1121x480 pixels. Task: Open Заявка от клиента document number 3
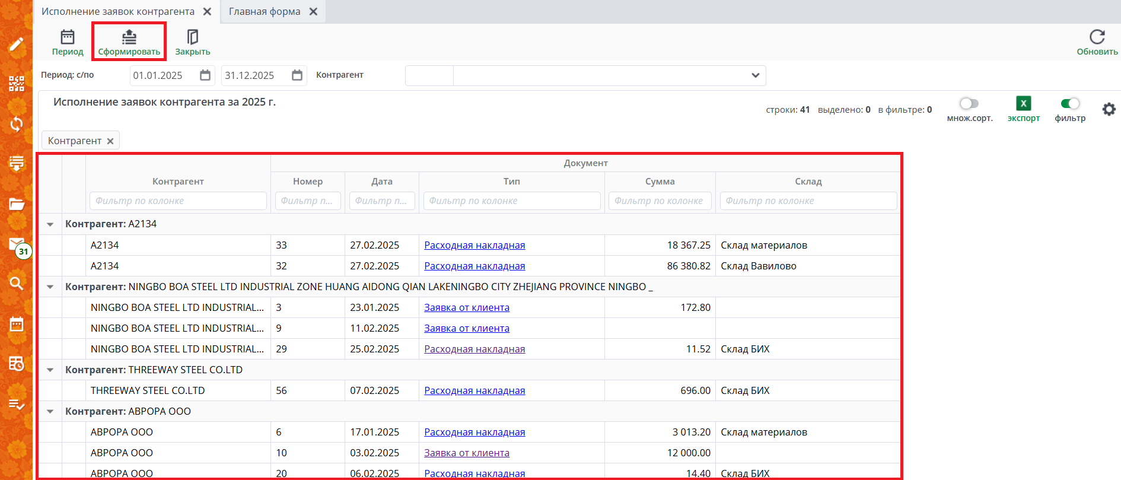467,307
